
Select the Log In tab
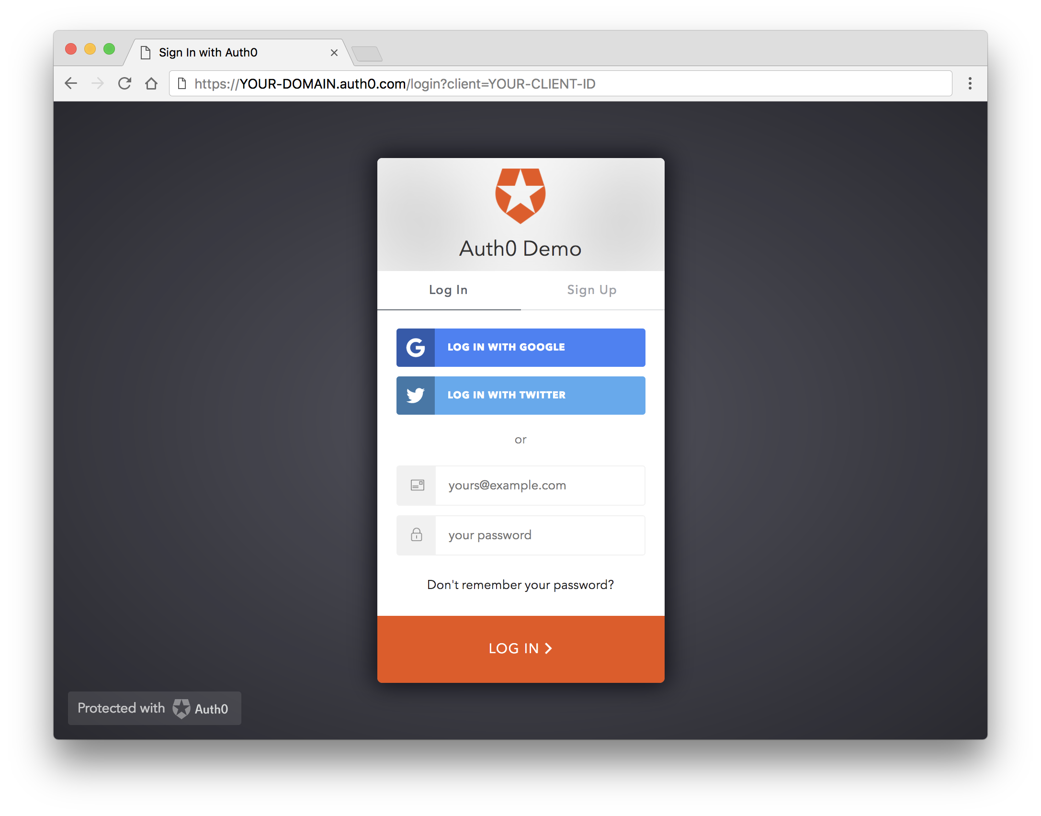[x=449, y=290]
